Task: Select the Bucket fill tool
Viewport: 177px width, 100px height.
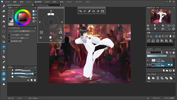Action: pyautogui.click(x=4, y=21)
